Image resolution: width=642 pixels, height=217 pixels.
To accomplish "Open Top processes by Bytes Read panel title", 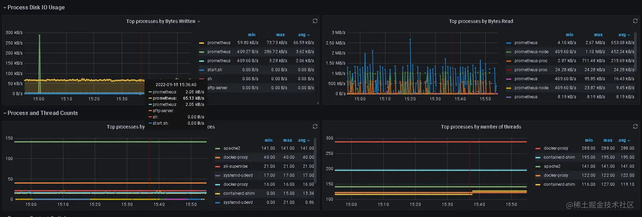I will click(481, 21).
